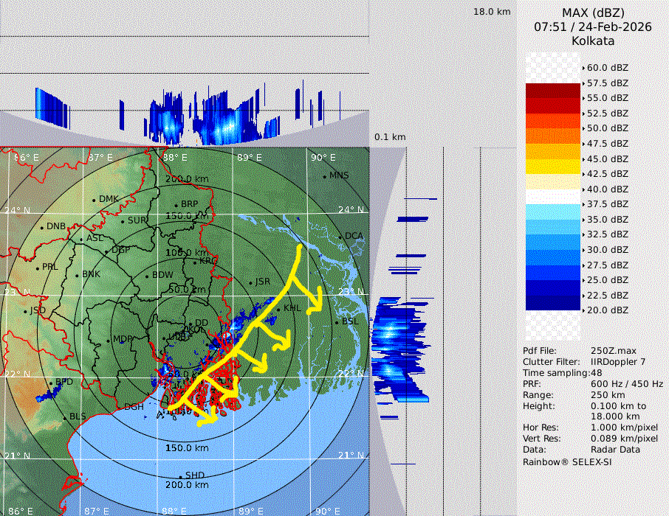669x516 pixels.
Task: Click the 20.0 dBZ legend label
Action: pos(607,310)
